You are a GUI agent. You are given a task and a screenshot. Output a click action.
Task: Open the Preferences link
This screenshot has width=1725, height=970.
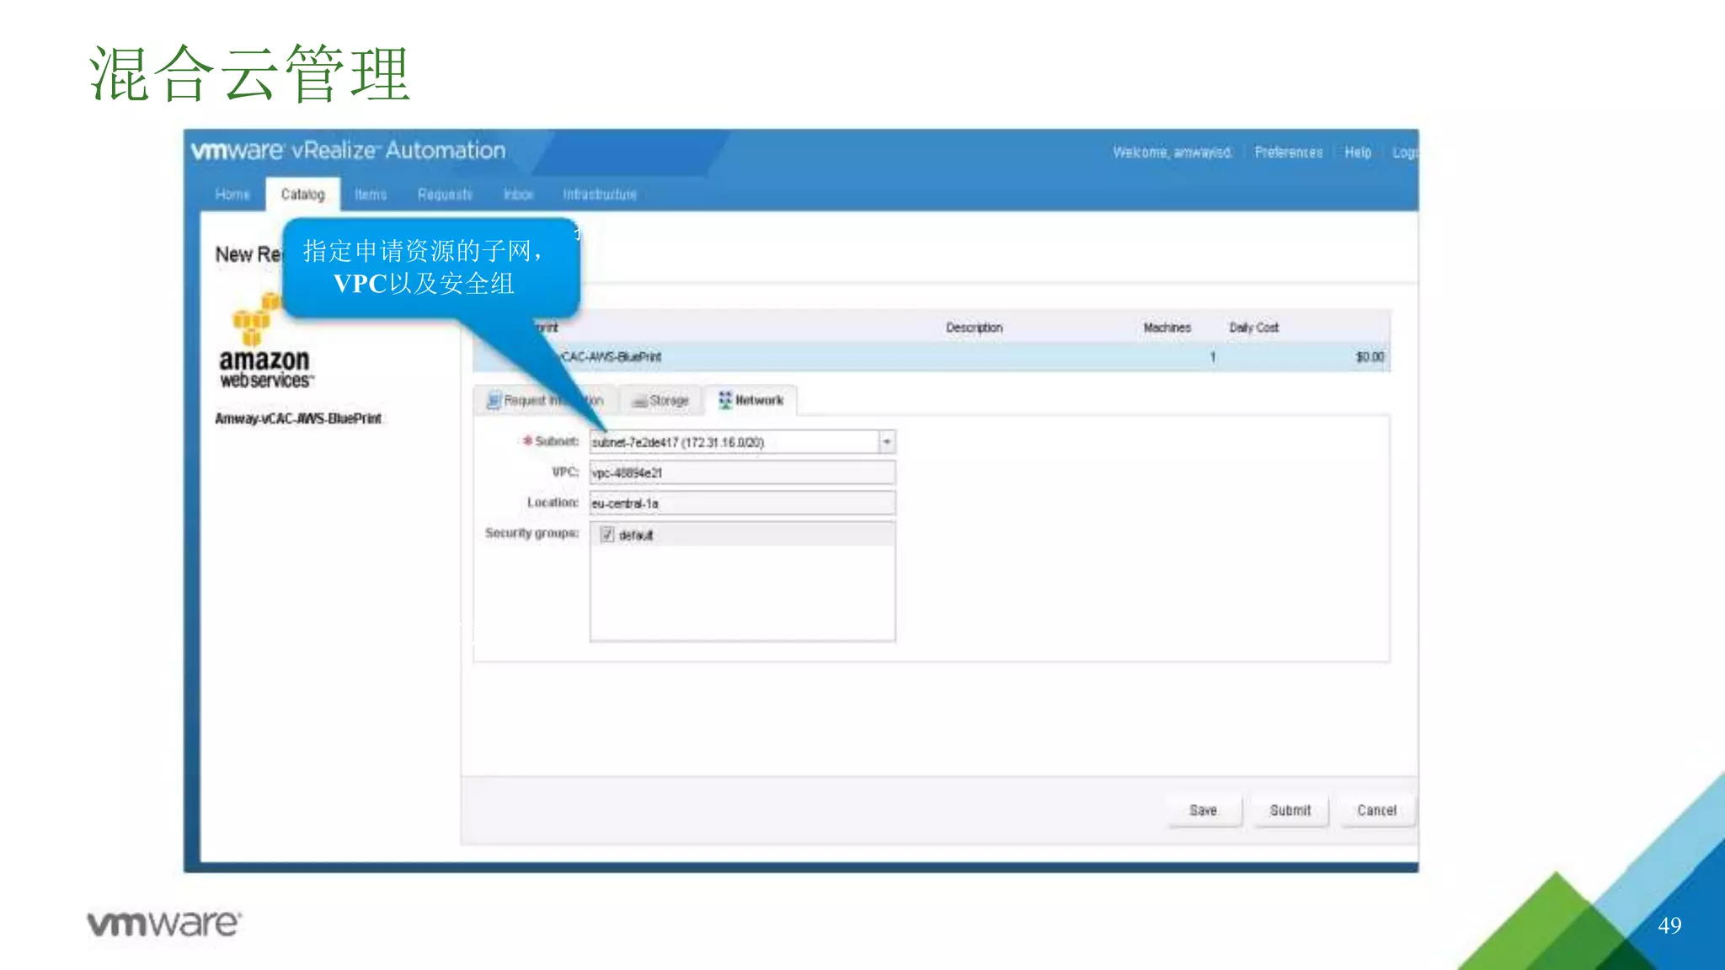click(1288, 152)
